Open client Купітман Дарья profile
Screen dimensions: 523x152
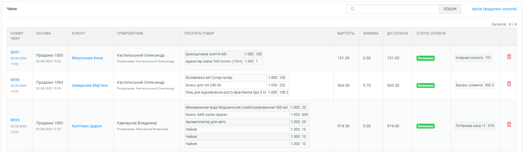tap(87, 126)
